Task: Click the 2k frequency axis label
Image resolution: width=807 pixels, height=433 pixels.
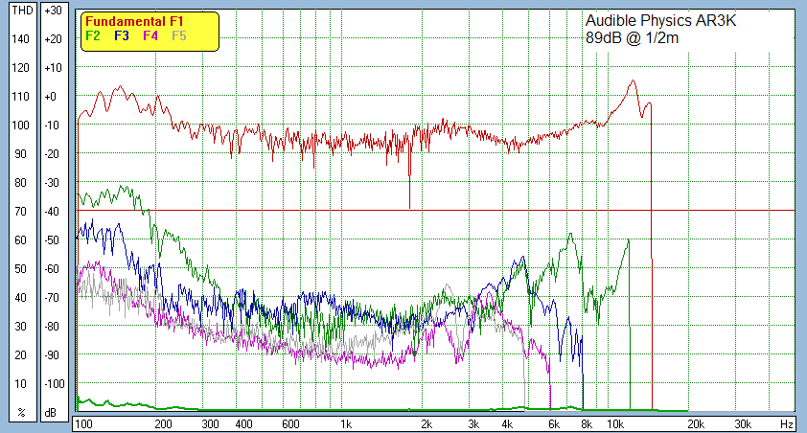Action: tap(427, 424)
